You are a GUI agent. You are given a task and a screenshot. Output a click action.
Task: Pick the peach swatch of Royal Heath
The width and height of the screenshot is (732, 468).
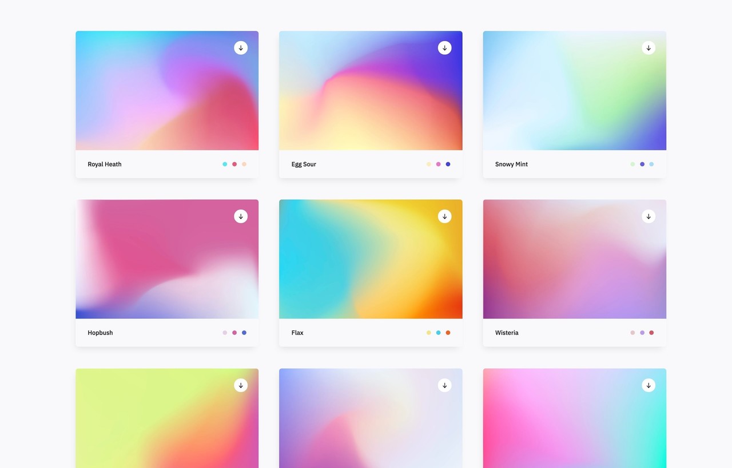point(244,164)
